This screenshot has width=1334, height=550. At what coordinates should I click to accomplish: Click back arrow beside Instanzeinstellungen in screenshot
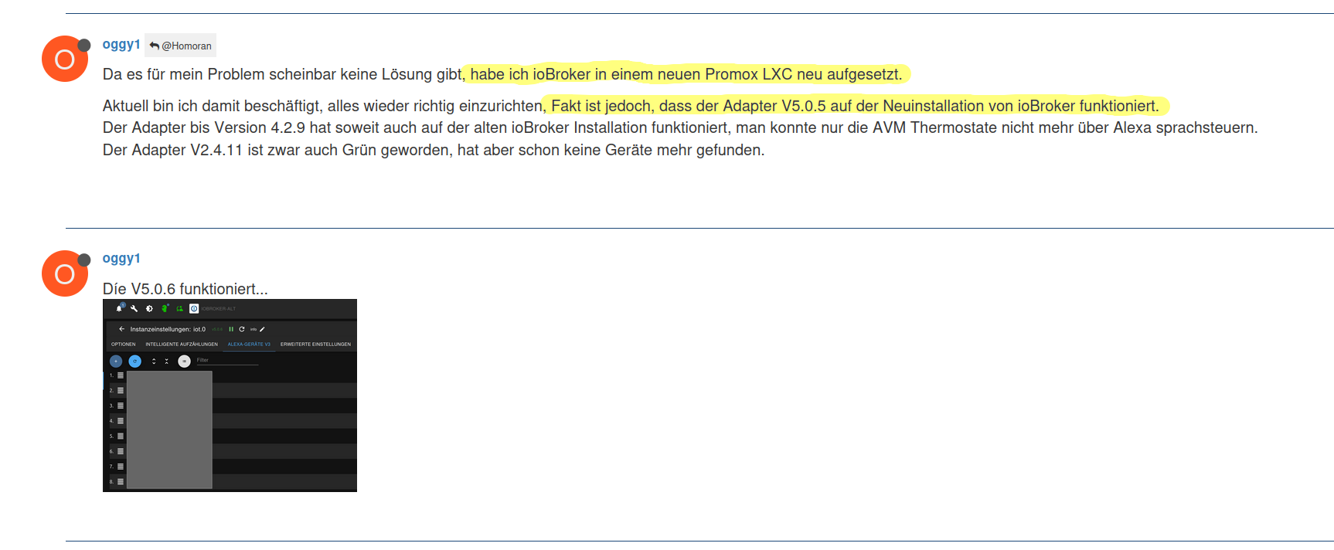(121, 329)
